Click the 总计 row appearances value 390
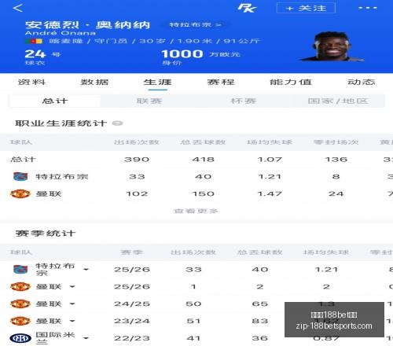Viewport: 393px width, 346px height. [x=137, y=160]
